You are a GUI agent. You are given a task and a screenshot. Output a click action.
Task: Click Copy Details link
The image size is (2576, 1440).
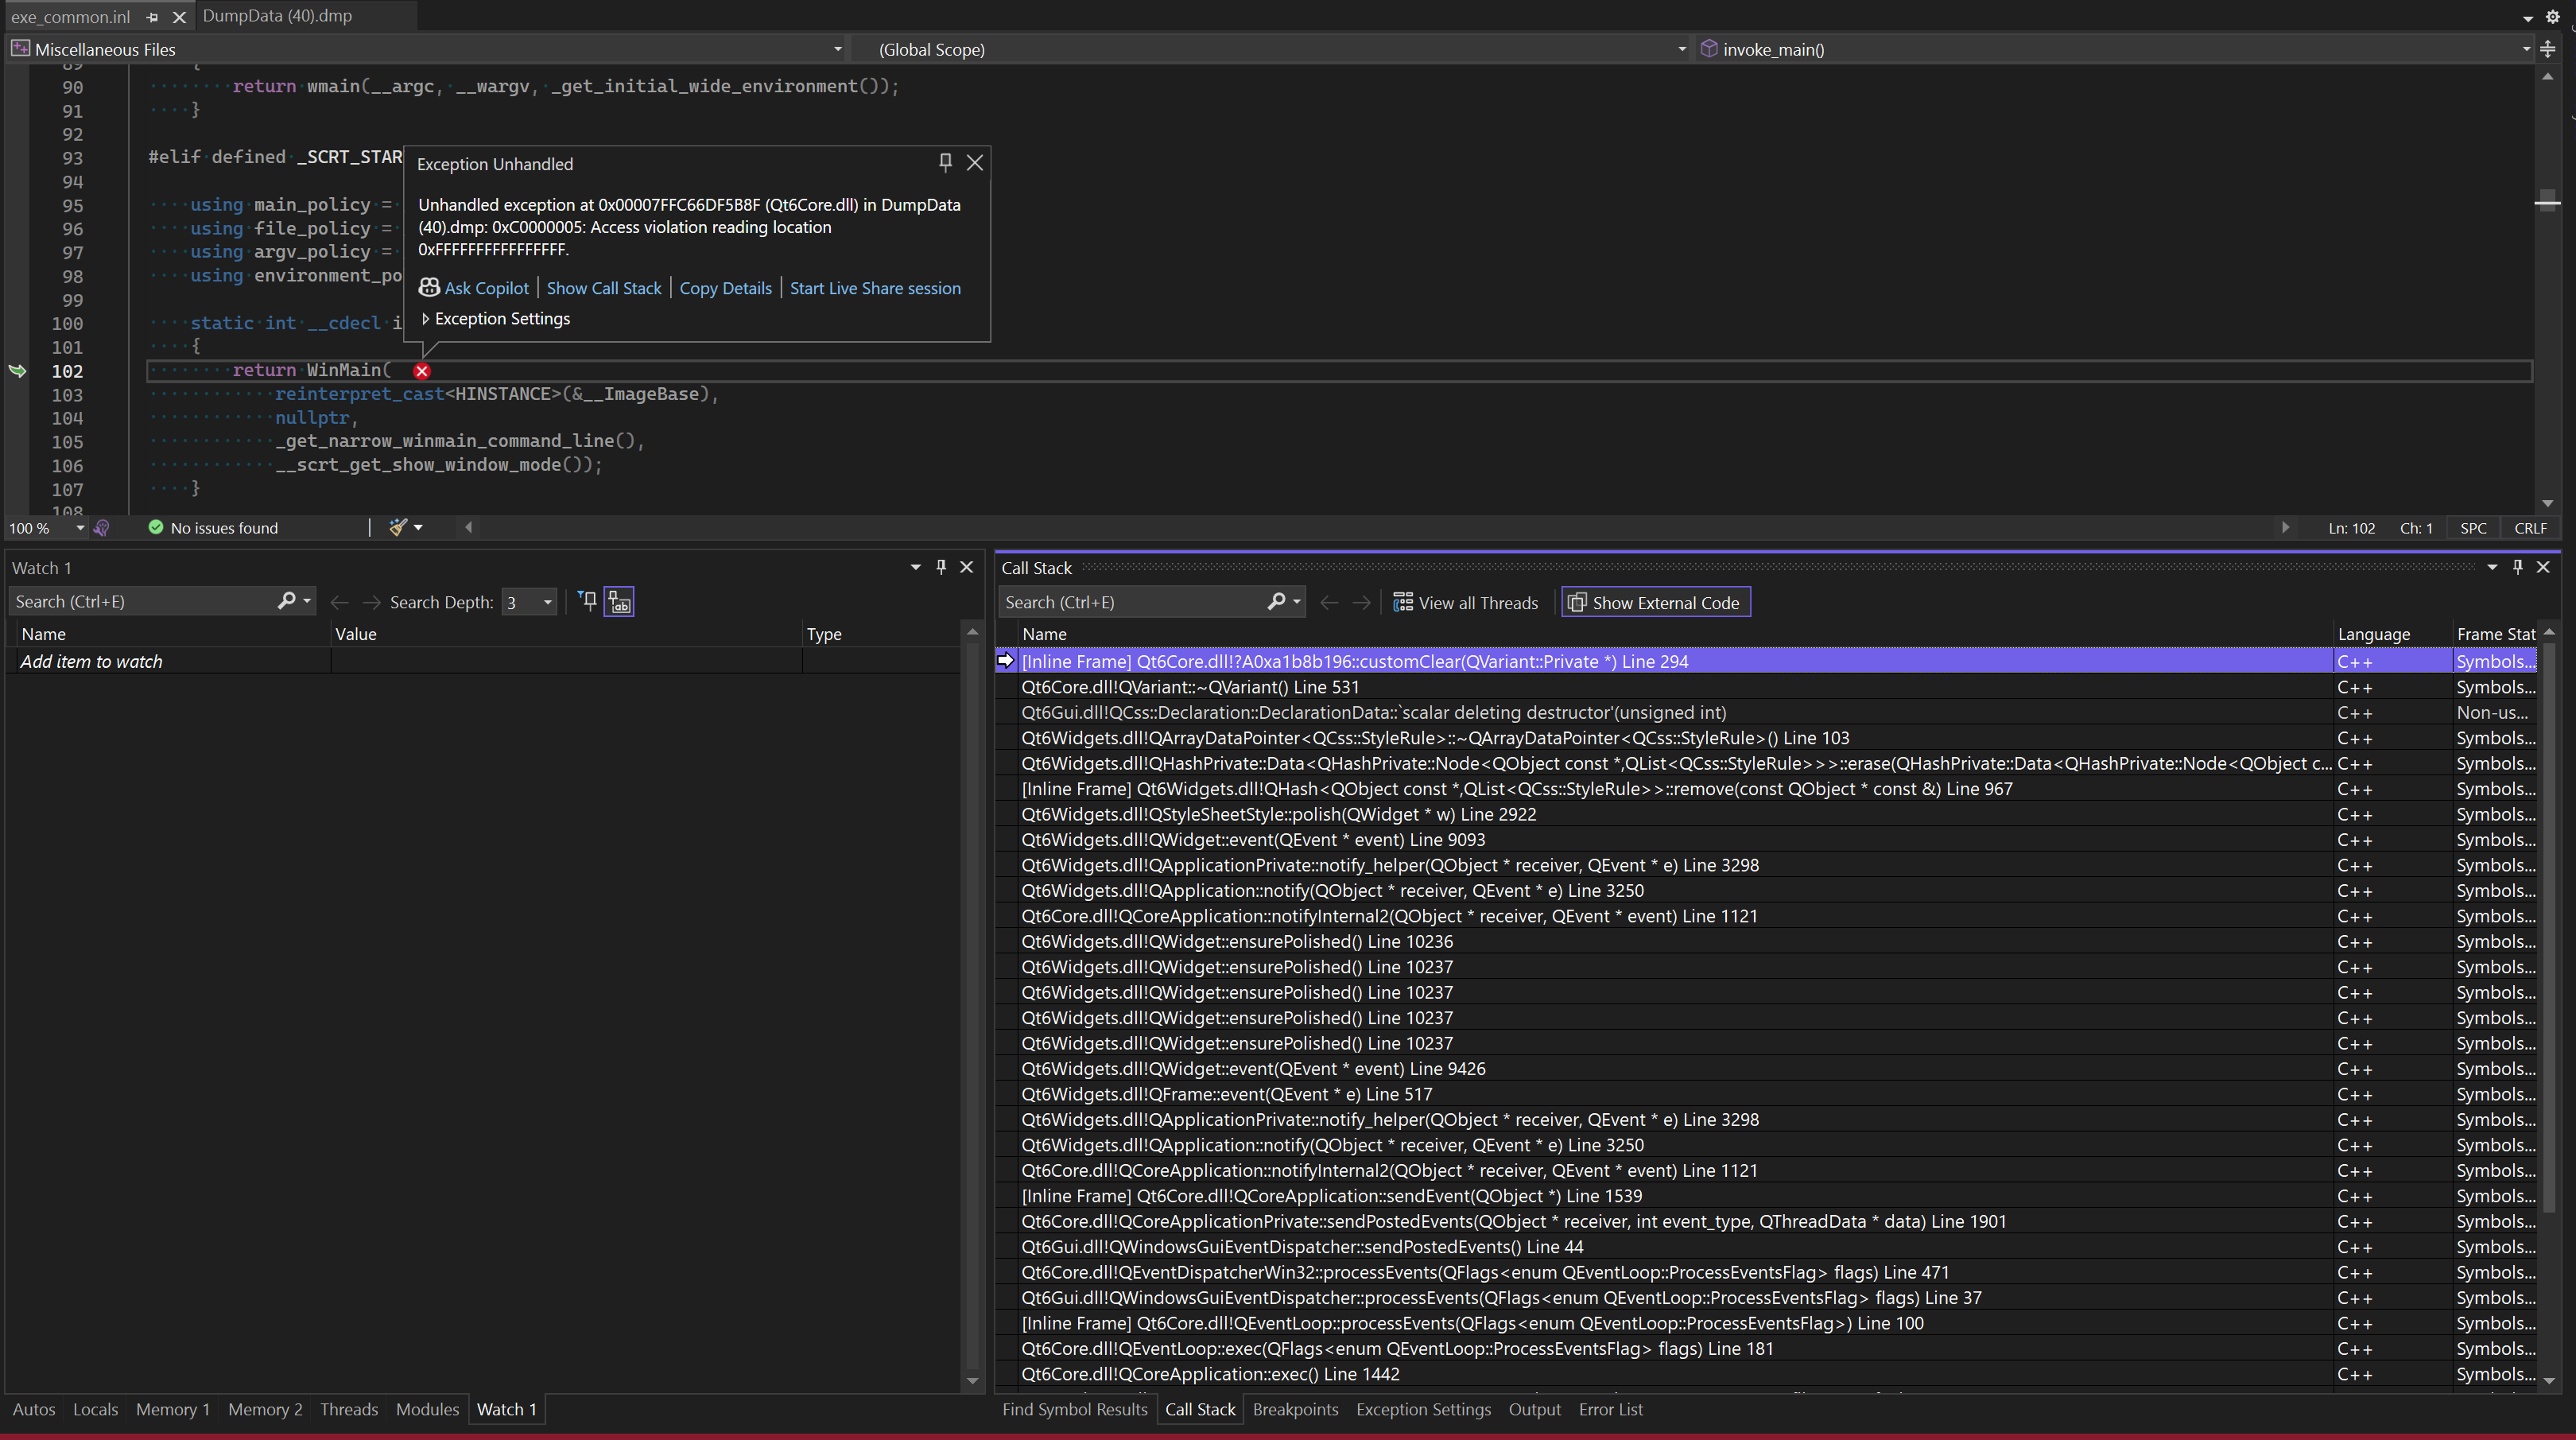click(725, 288)
